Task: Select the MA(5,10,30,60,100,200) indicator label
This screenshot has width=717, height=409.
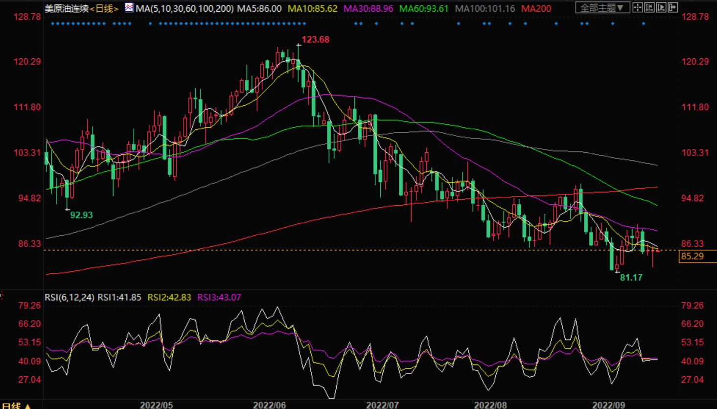Action: pyautogui.click(x=185, y=9)
